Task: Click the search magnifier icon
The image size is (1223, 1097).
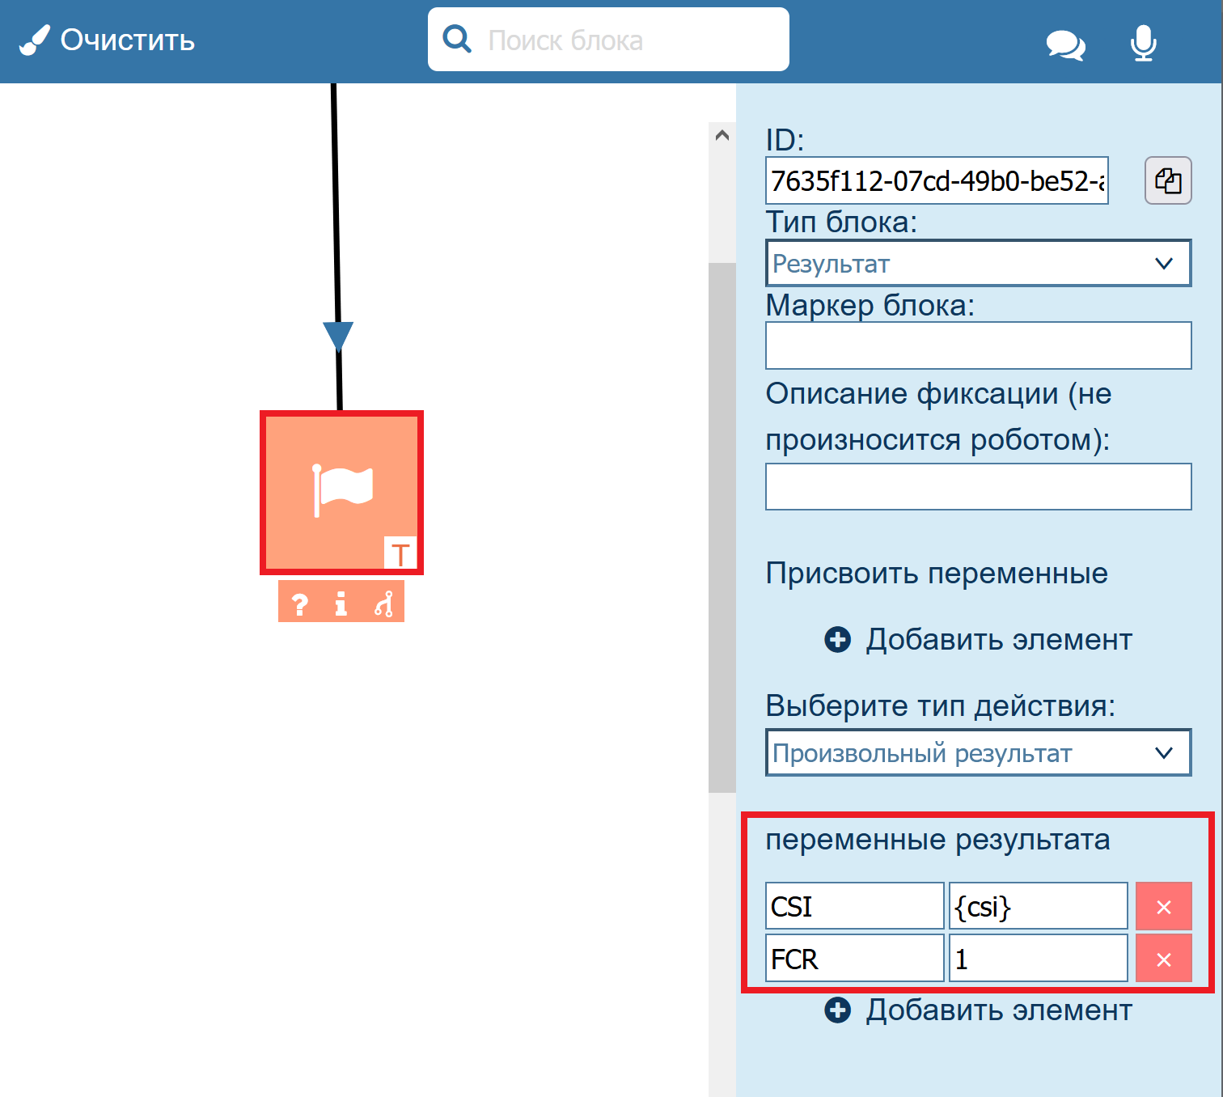Action: click(457, 39)
